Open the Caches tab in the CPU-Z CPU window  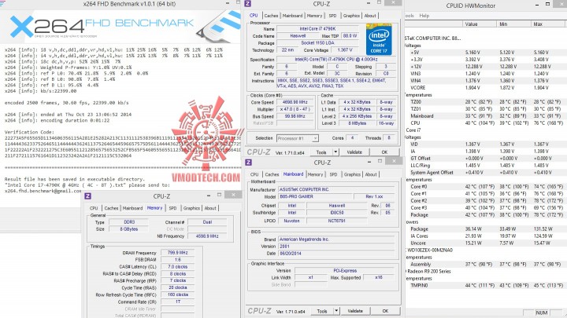pos(271,16)
